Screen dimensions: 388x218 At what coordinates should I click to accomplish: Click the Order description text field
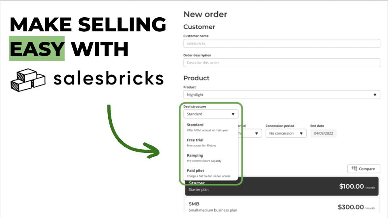coord(281,63)
